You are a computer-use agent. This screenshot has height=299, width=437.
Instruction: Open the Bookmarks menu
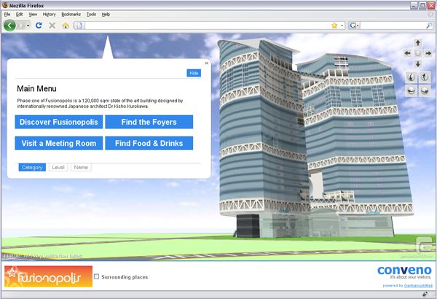tap(71, 15)
